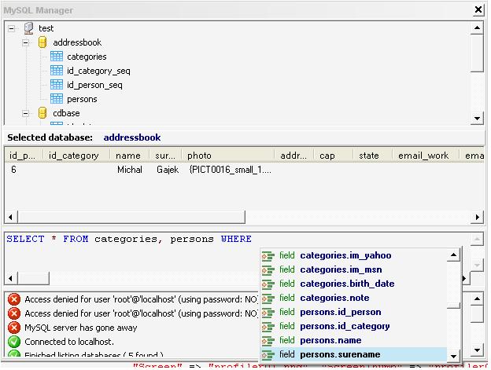
Task: Click the first Access denied error icon
Action: (14, 299)
